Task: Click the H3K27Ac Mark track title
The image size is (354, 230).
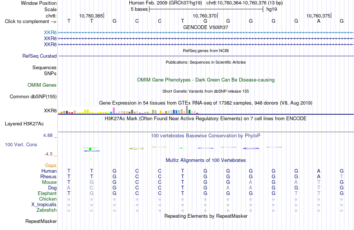Action: coord(206,119)
